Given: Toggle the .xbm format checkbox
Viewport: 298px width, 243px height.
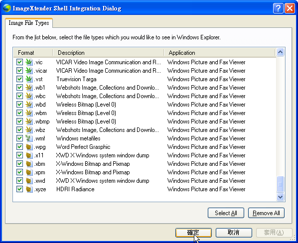Looking at the screenshot, I should coord(19,164).
